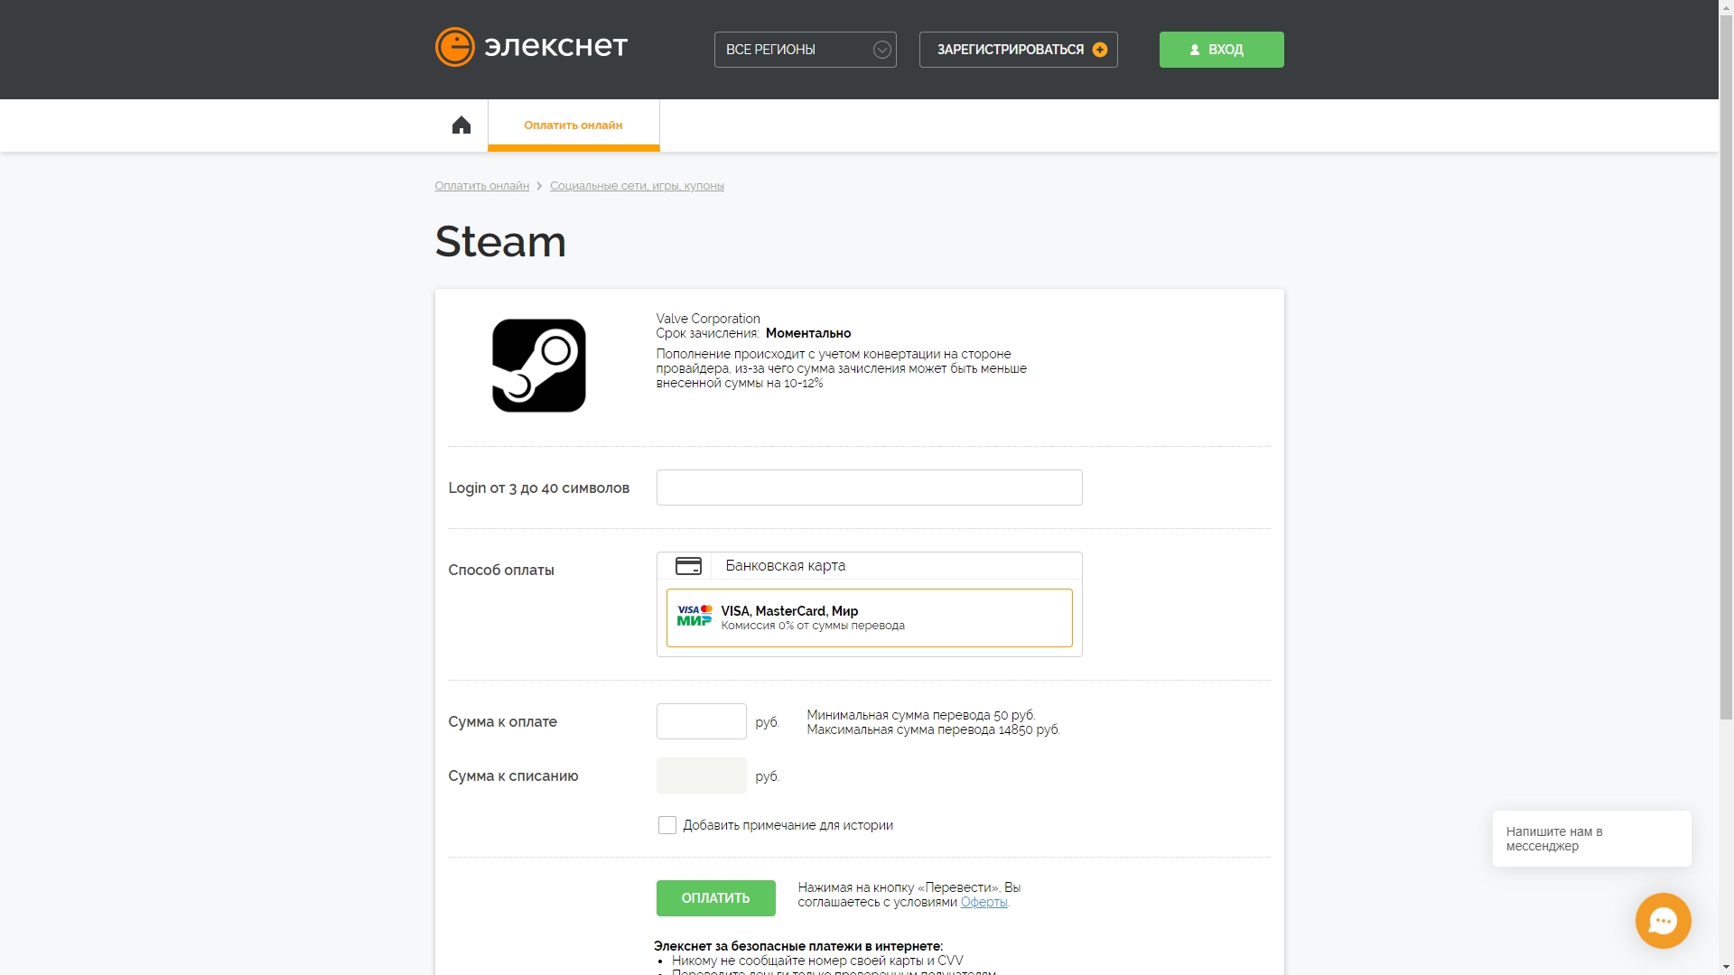Expand the Все регионы dropdown arrow
This screenshot has height=975, width=1734.
click(x=882, y=50)
